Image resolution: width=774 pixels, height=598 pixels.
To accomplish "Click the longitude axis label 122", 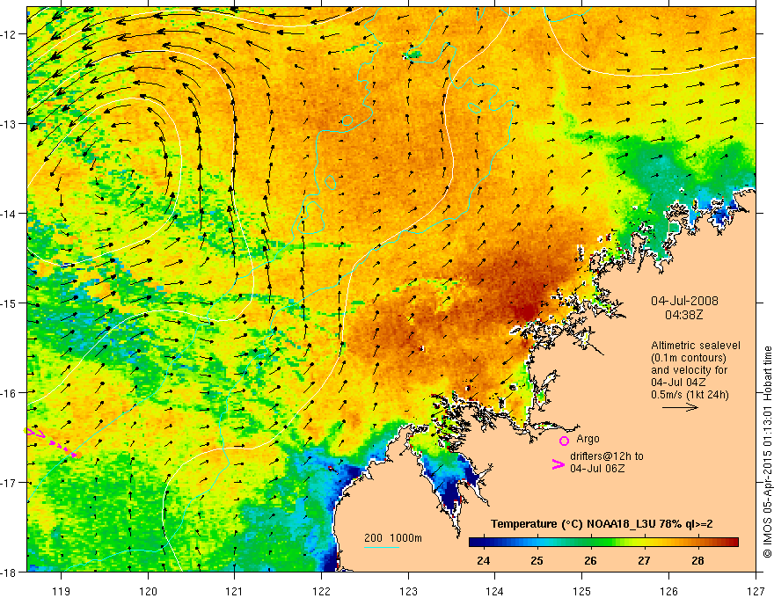I will 321,591.
